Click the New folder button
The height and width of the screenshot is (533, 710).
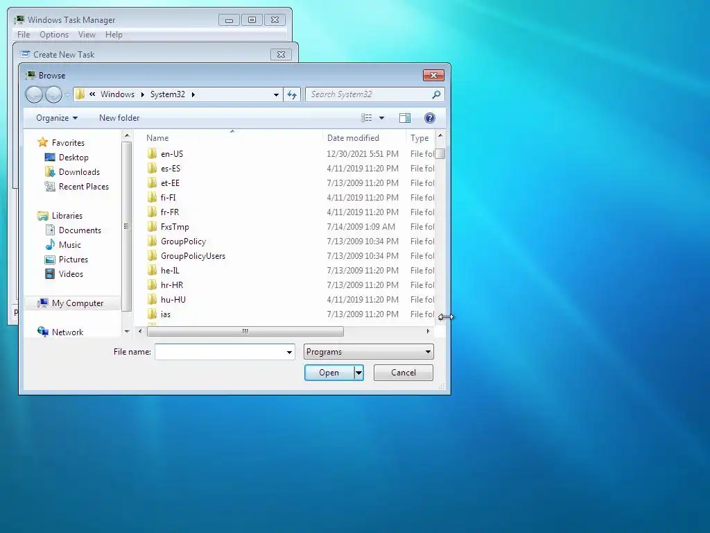pyautogui.click(x=119, y=118)
